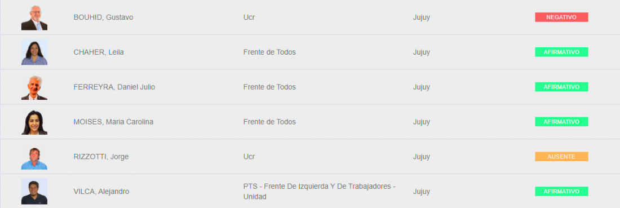
Task: Select the name FERREYRA, Daniel Julio
Action: coord(114,87)
